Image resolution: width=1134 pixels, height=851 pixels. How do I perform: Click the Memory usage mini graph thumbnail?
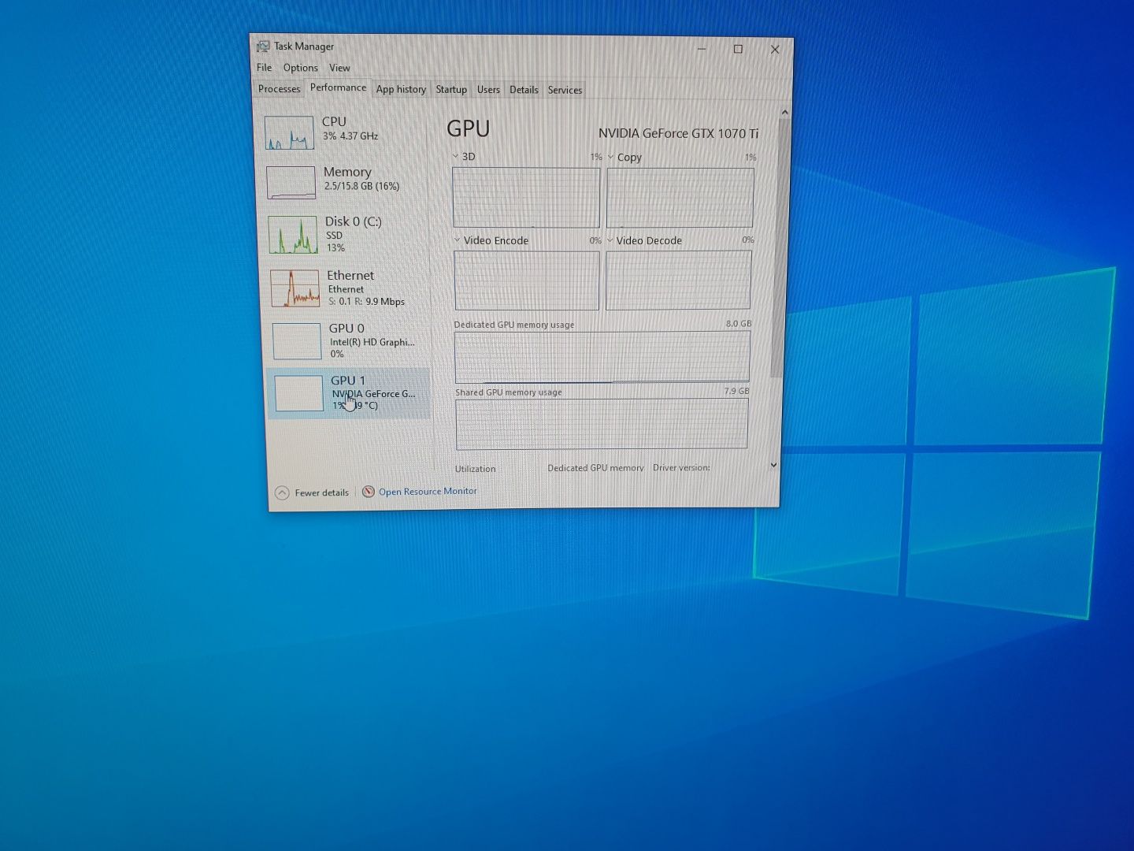coord(291,182)
